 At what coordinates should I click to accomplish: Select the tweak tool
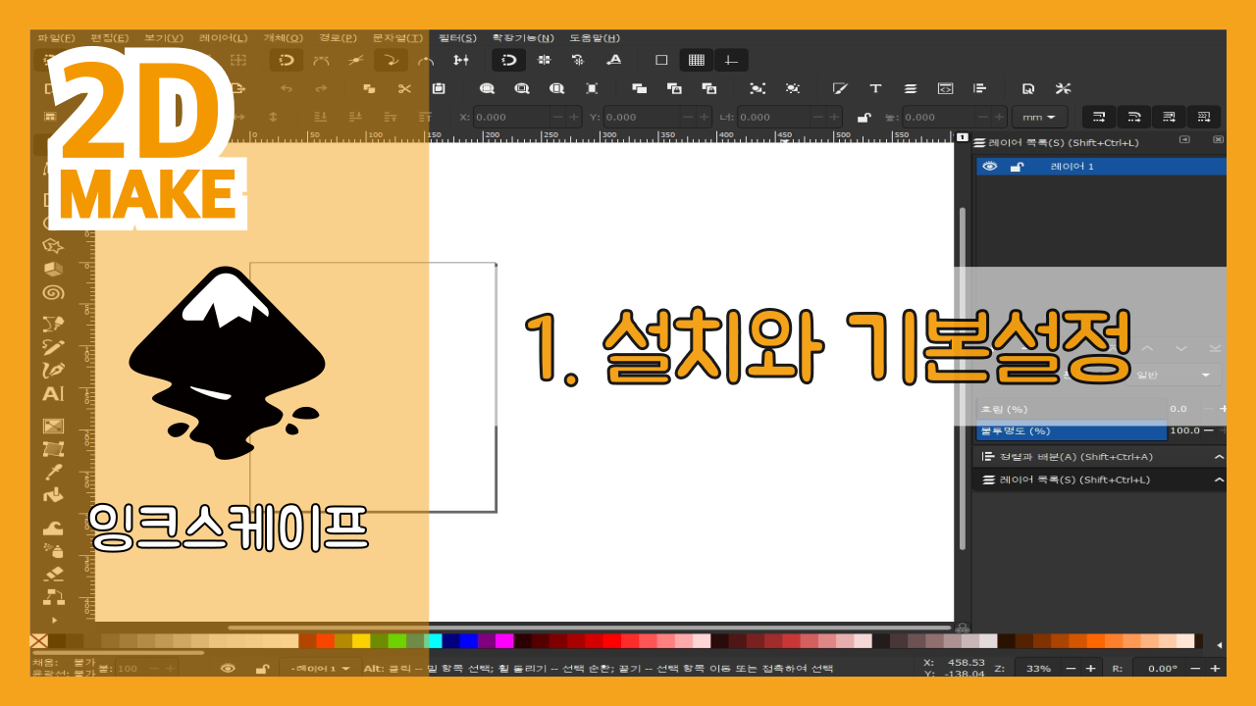(53, 527)
